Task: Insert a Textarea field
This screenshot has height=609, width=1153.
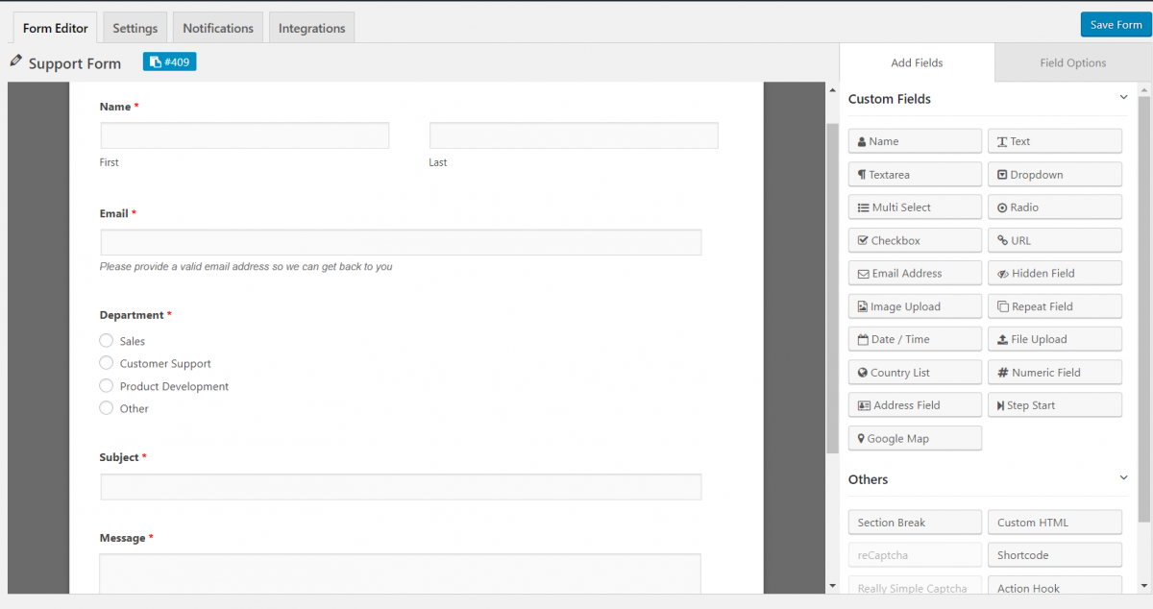Action: (914, 174)
